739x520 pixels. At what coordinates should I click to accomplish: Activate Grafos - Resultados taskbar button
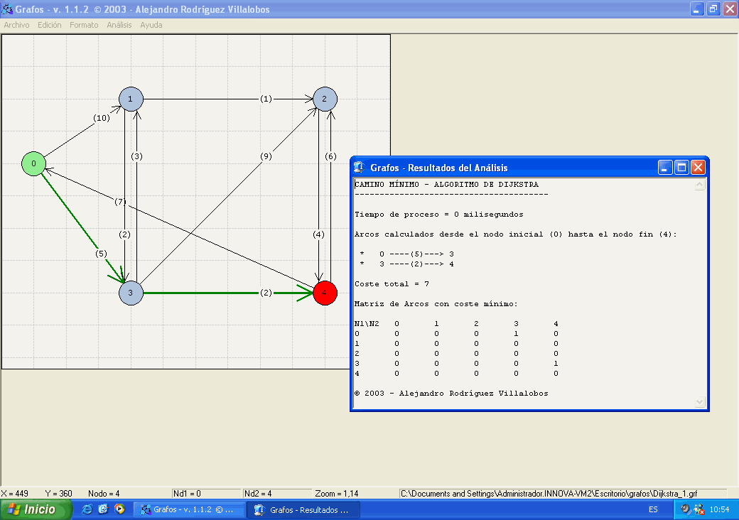[x=303, y=509]
